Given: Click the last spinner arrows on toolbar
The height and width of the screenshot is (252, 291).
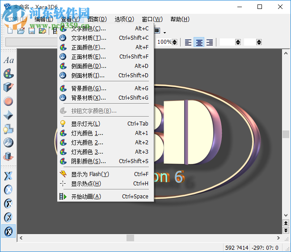Looking at the screenshot, I should (x=259, y=42).
